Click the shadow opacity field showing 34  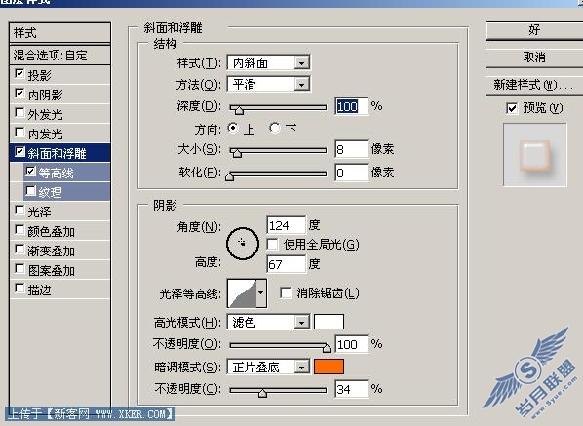351,389
